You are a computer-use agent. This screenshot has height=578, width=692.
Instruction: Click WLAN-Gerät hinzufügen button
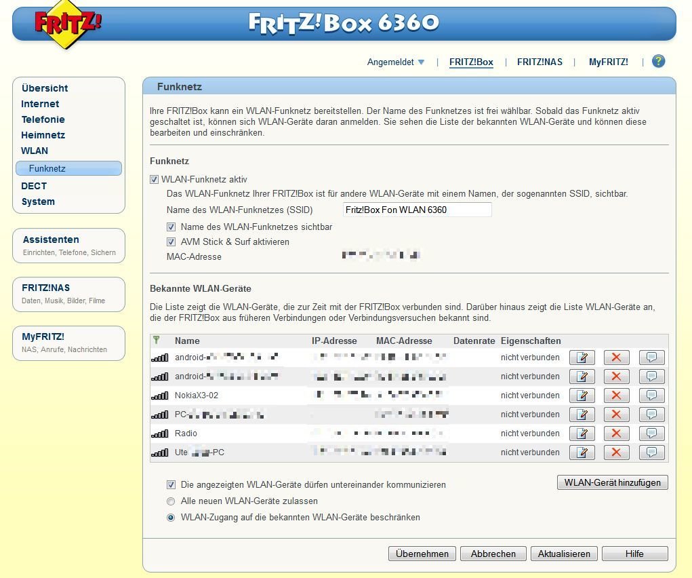click(613, 482)
